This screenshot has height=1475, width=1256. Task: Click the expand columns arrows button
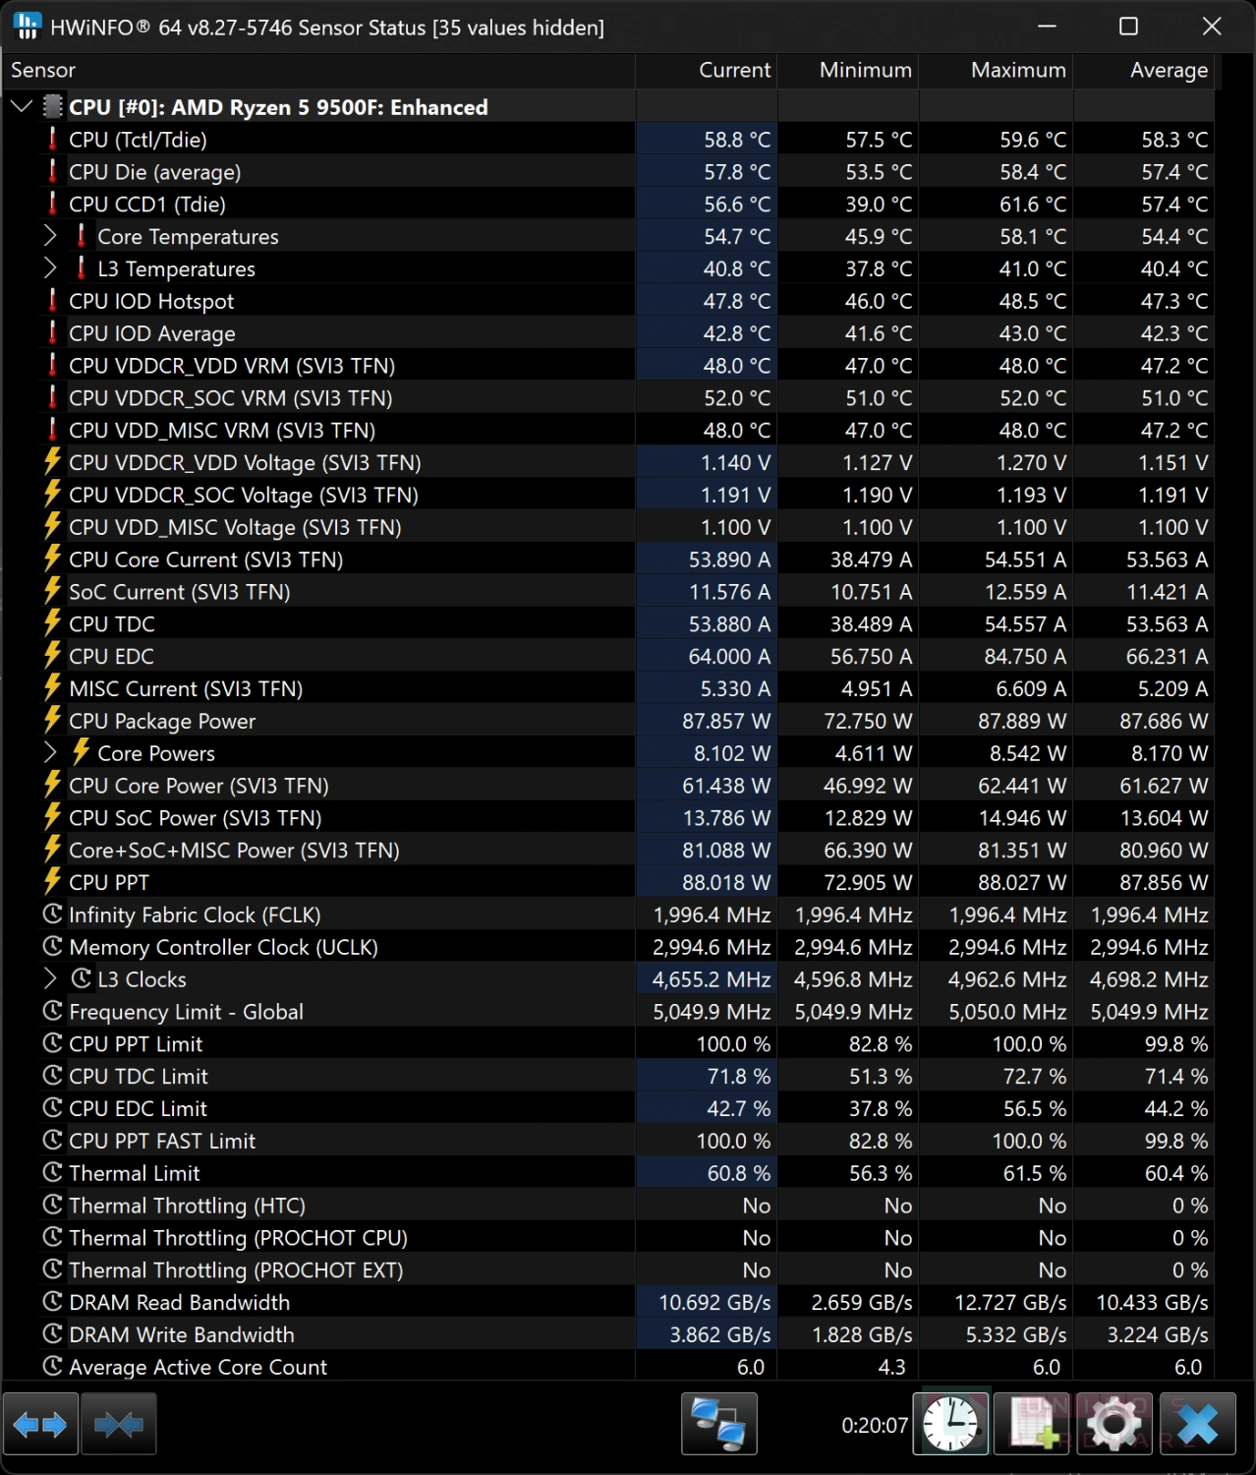(40, 1424)
